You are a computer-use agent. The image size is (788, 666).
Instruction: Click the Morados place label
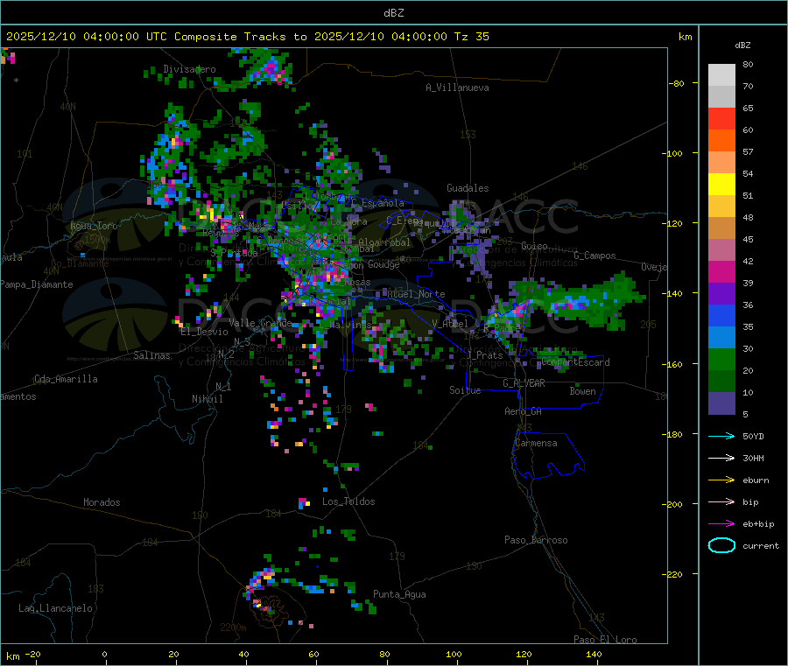pos(102,502)
